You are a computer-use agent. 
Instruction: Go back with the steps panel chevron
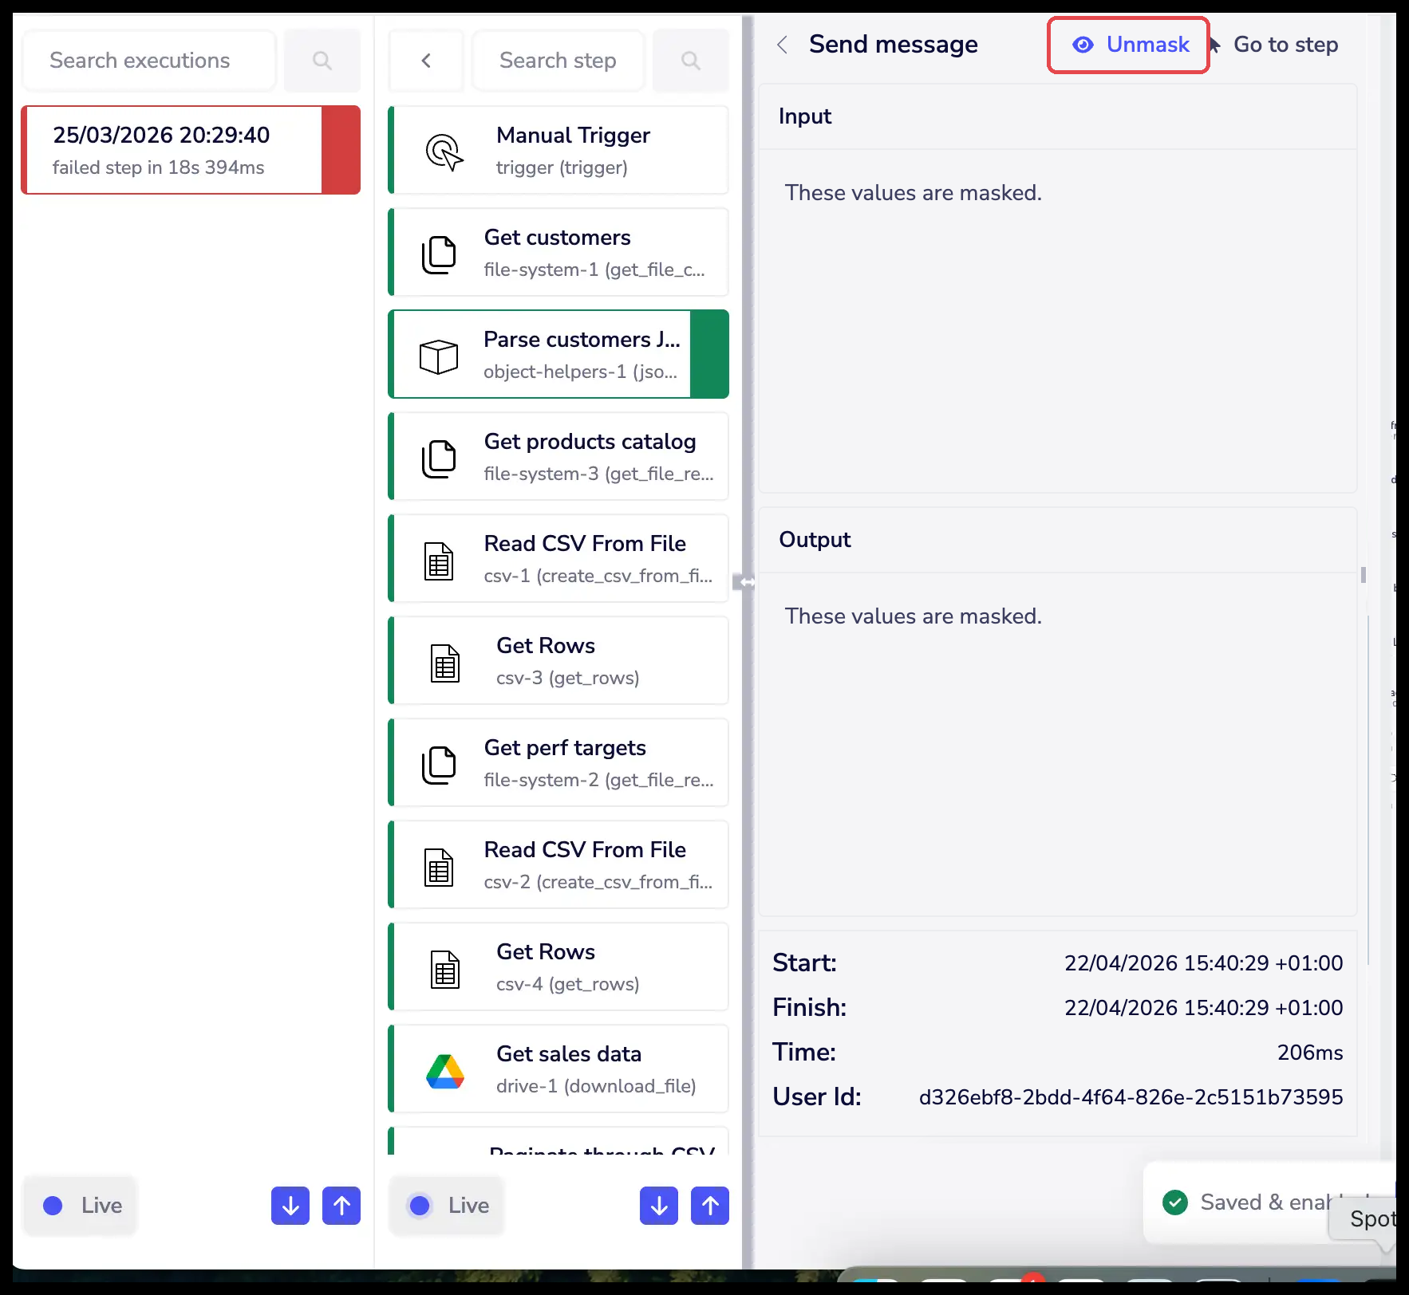pos(426,61)
